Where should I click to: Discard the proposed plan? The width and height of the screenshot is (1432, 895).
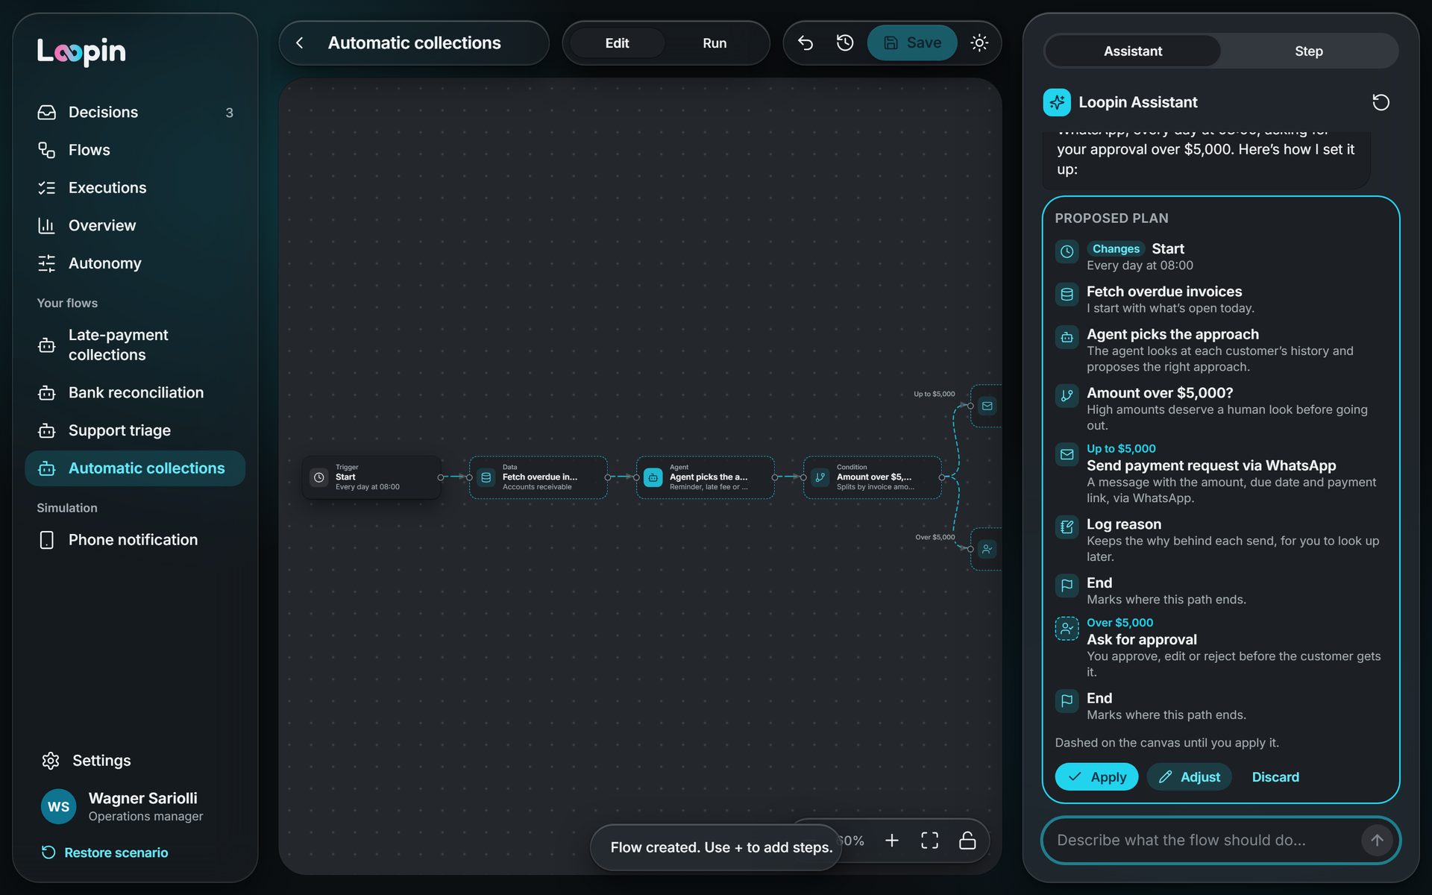click(1275, 776)
